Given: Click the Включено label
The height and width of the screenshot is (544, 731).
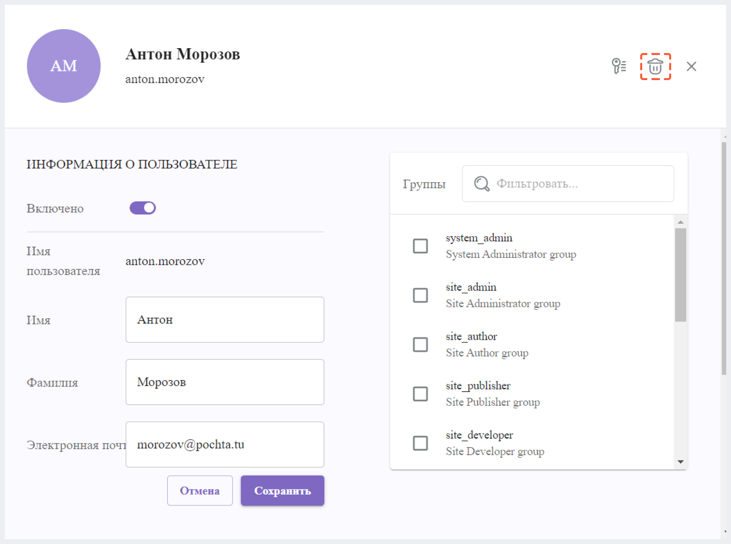Looking at the screenshot, I should coord(55,208).
